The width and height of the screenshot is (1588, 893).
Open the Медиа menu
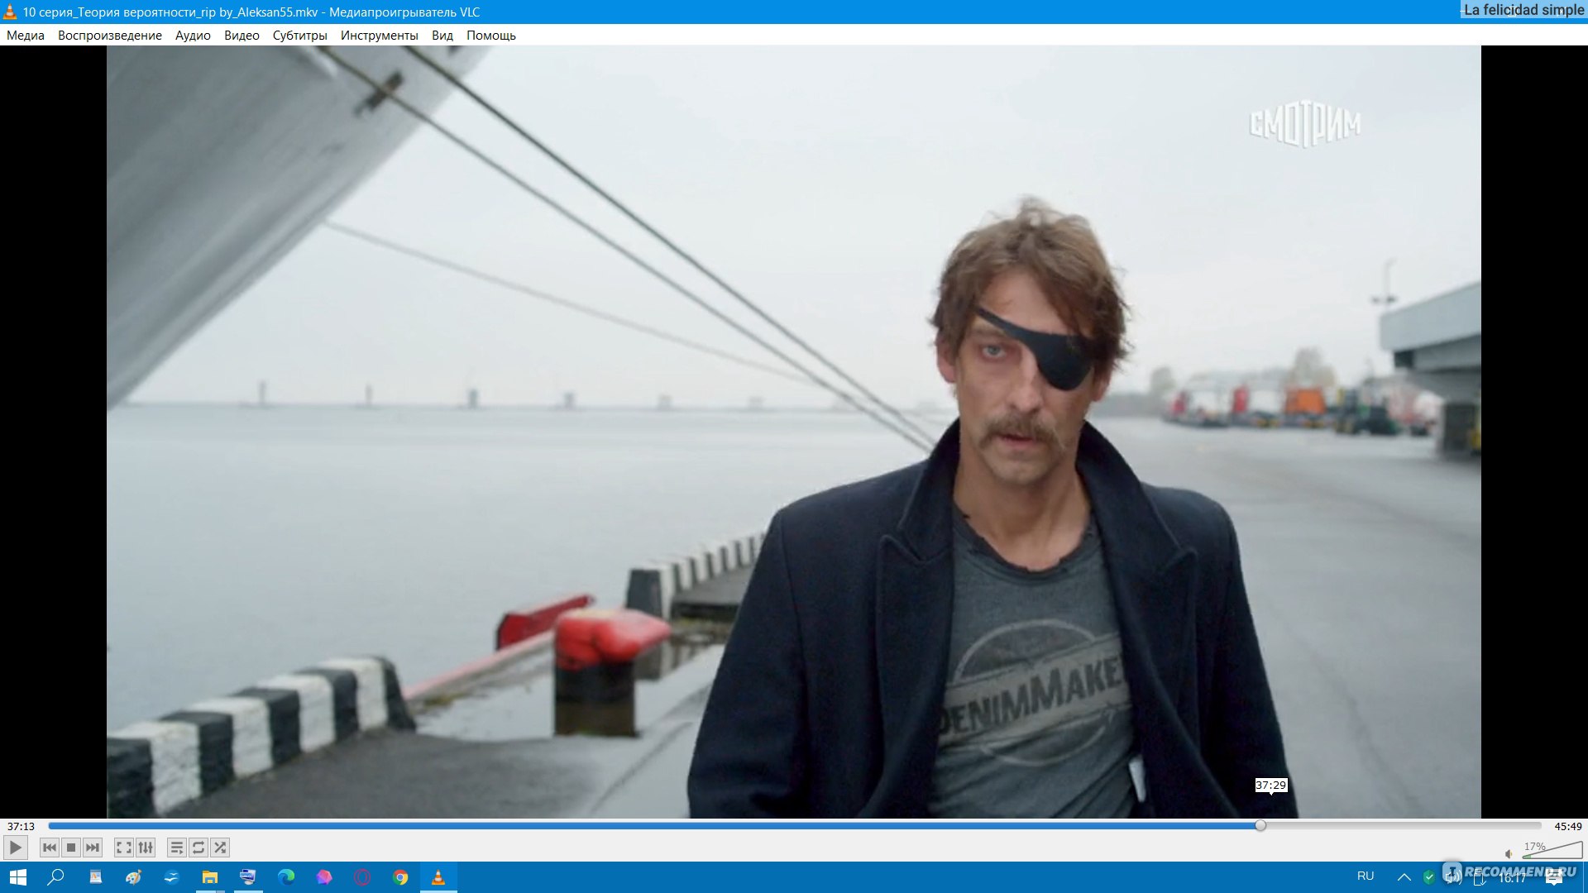pyautogui.click(x=26, y=36)
